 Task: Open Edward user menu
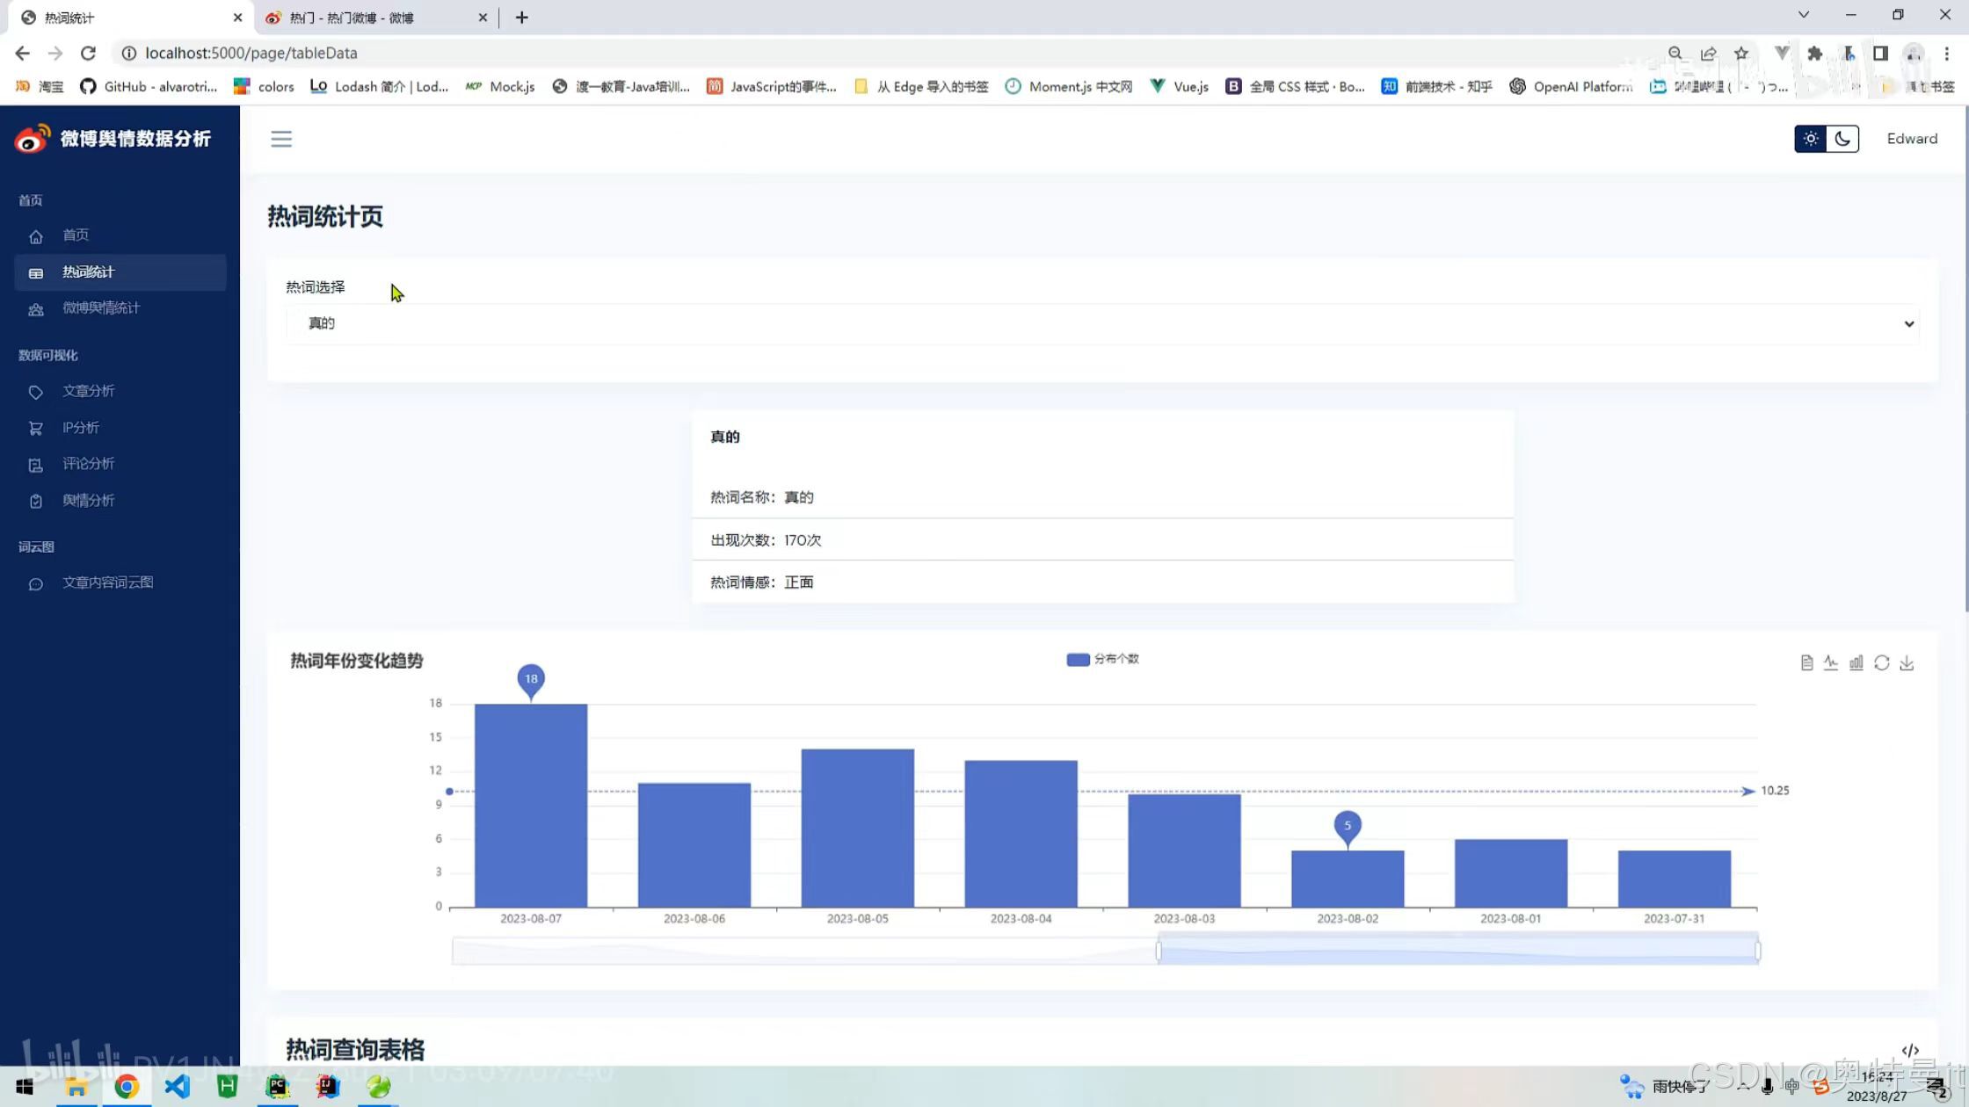(x=1911, y=139)
